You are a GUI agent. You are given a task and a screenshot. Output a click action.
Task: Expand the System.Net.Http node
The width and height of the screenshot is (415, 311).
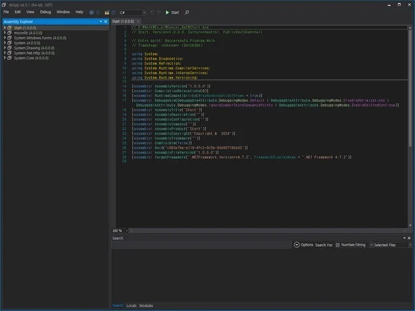point(4,53)
